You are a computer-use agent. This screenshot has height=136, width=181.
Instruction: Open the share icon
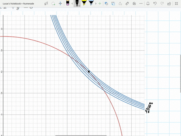[x=169, y=3]
